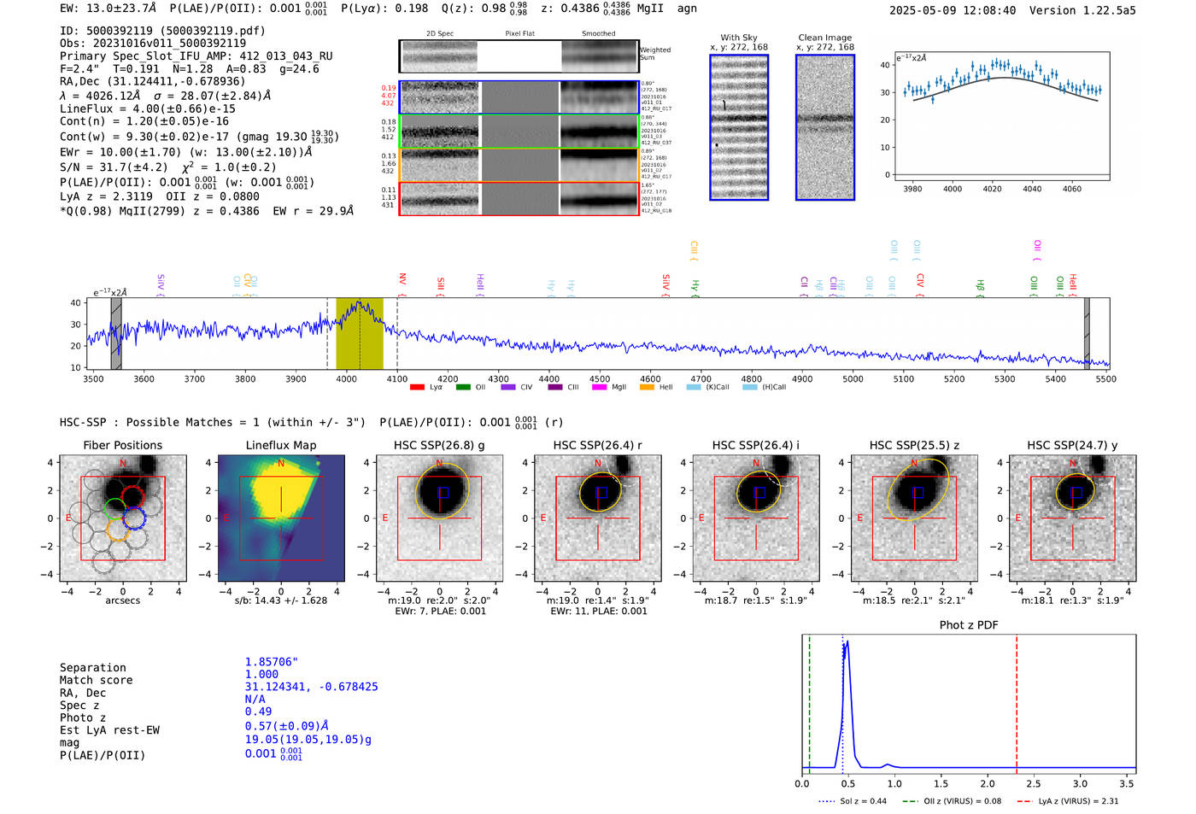
Task: Click the Clean Image panel
Action: coord(825,127)
